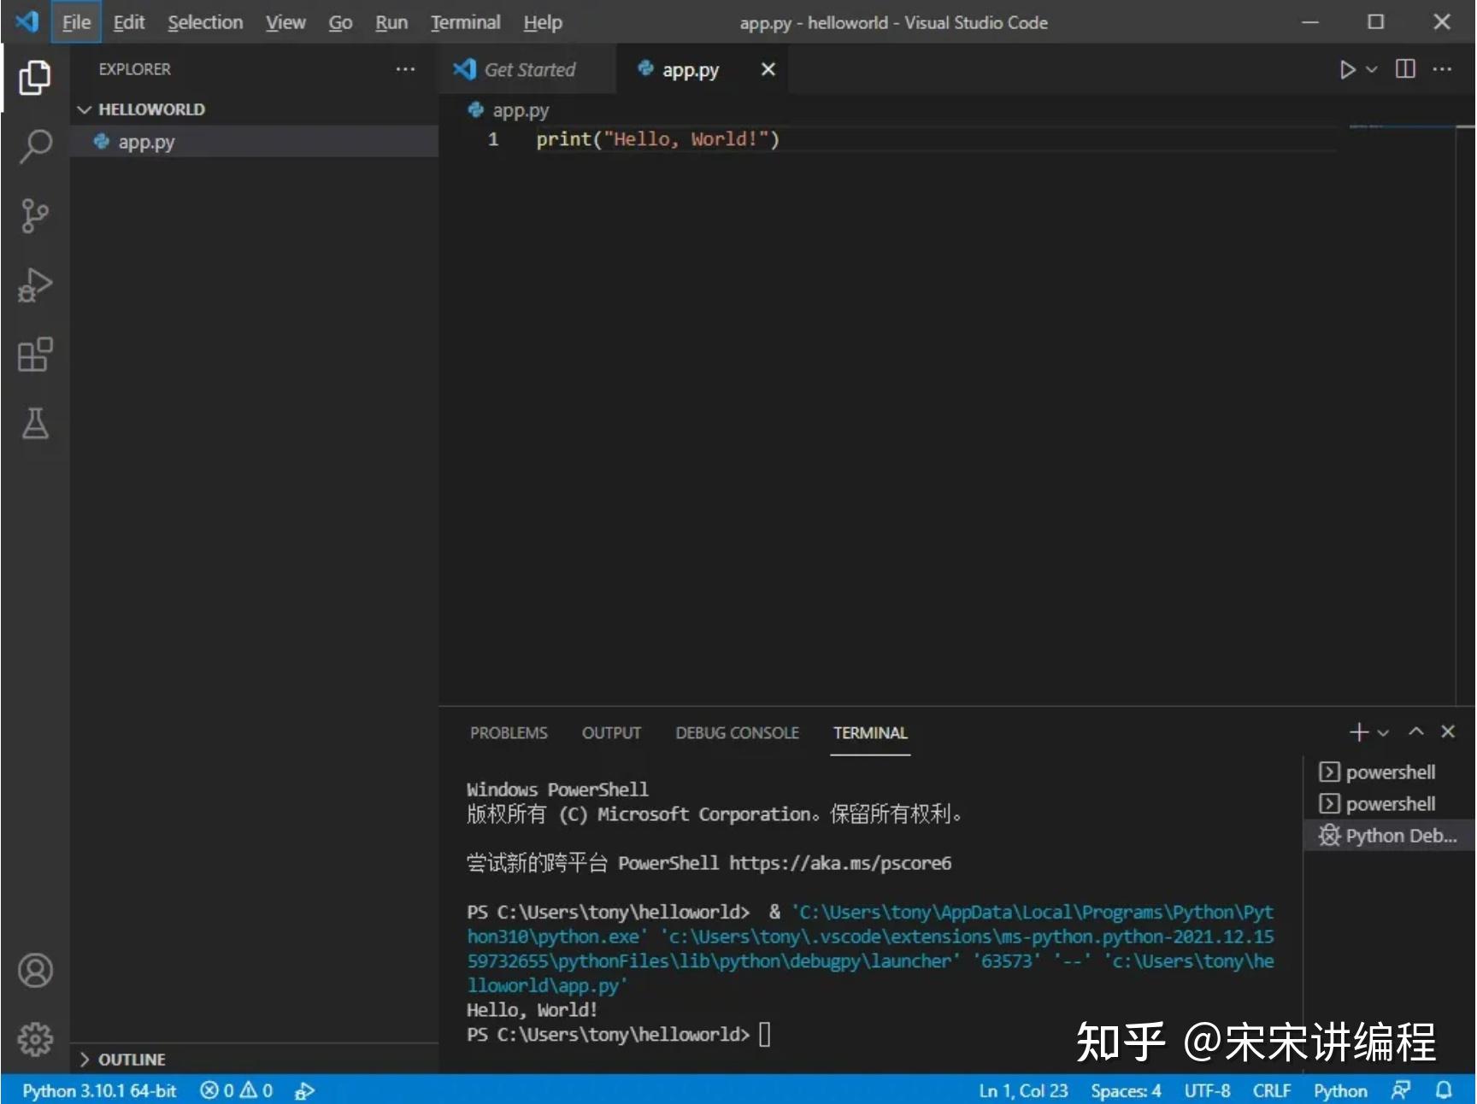Switch to the DEBUG CONSOLE tab
Screen dimensions: 1477x1104
(x=736, y=732)
